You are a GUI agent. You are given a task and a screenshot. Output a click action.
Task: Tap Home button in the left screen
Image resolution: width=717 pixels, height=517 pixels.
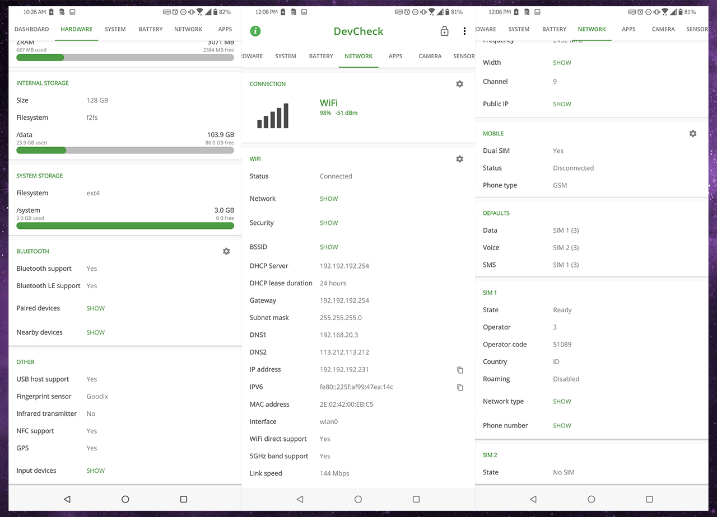coord(125,499)
